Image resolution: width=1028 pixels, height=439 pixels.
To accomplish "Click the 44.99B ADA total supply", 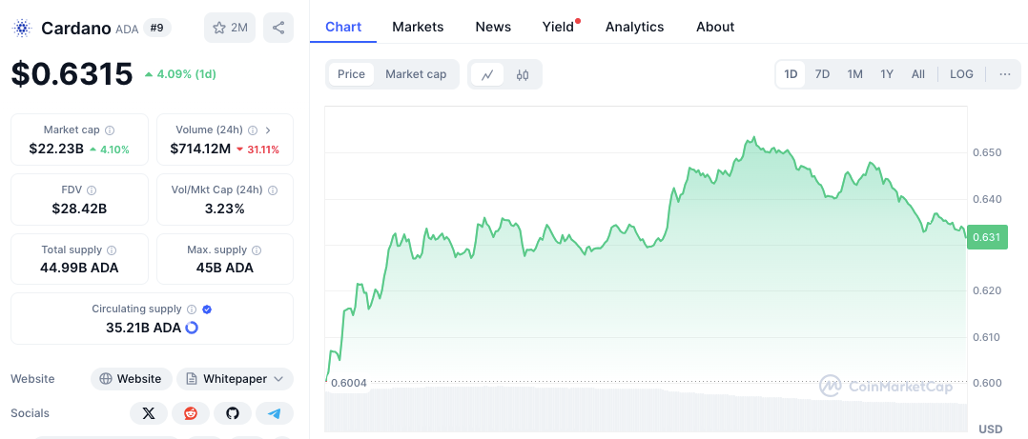I will point(79,269).
